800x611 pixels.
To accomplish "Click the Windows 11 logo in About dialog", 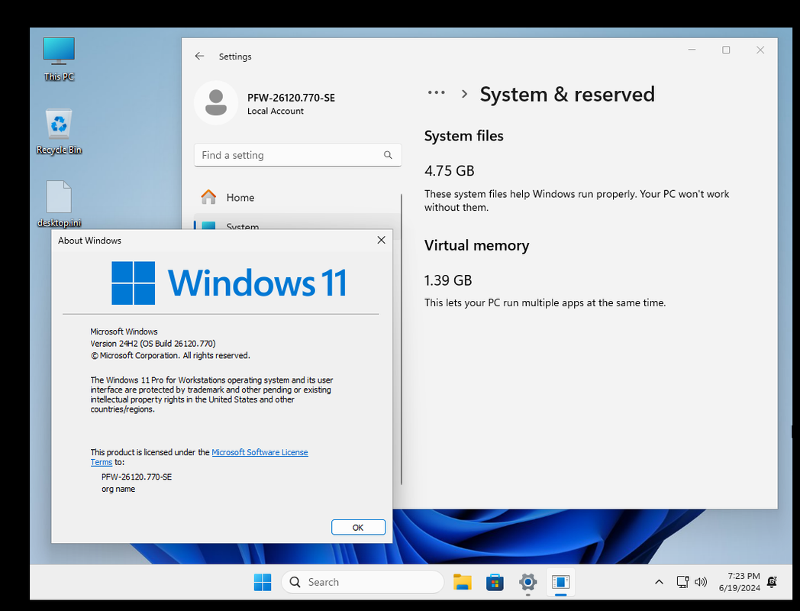I will (x=229, y=283).
